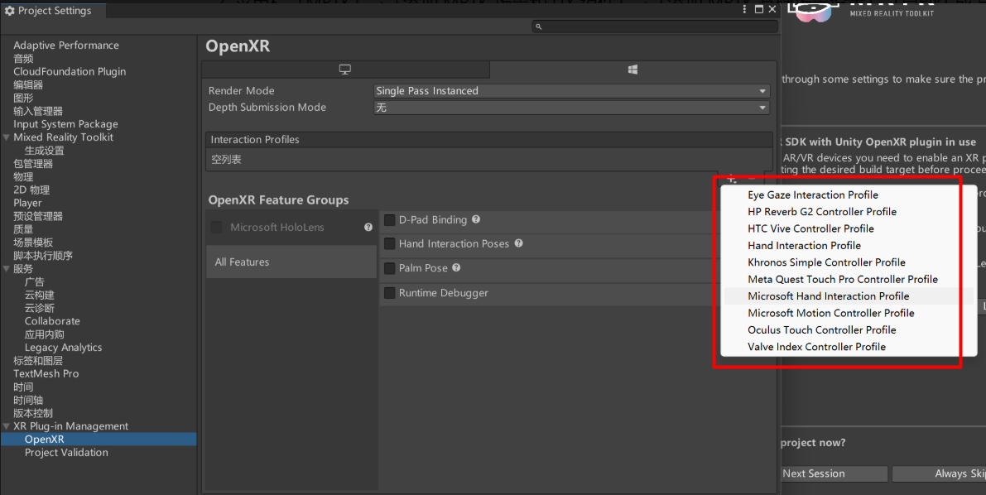Open 脚本执行顺序 settings
Screen dimensions: 986x495
point(43,256)
